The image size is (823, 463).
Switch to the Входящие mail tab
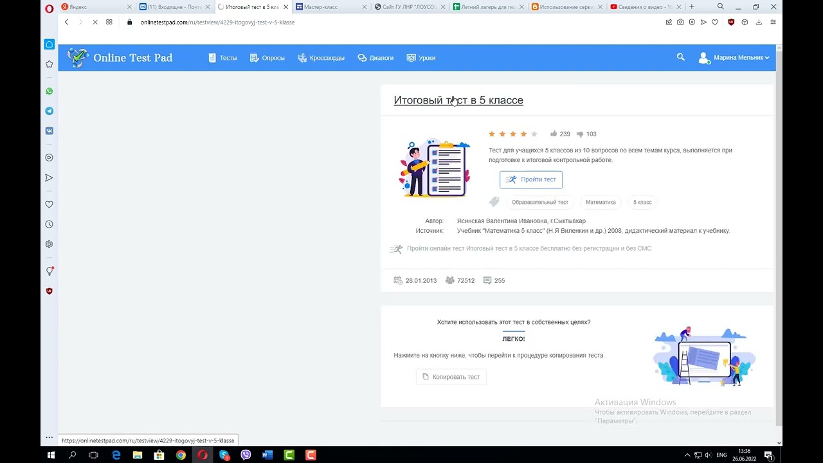(x=174, y=7)
